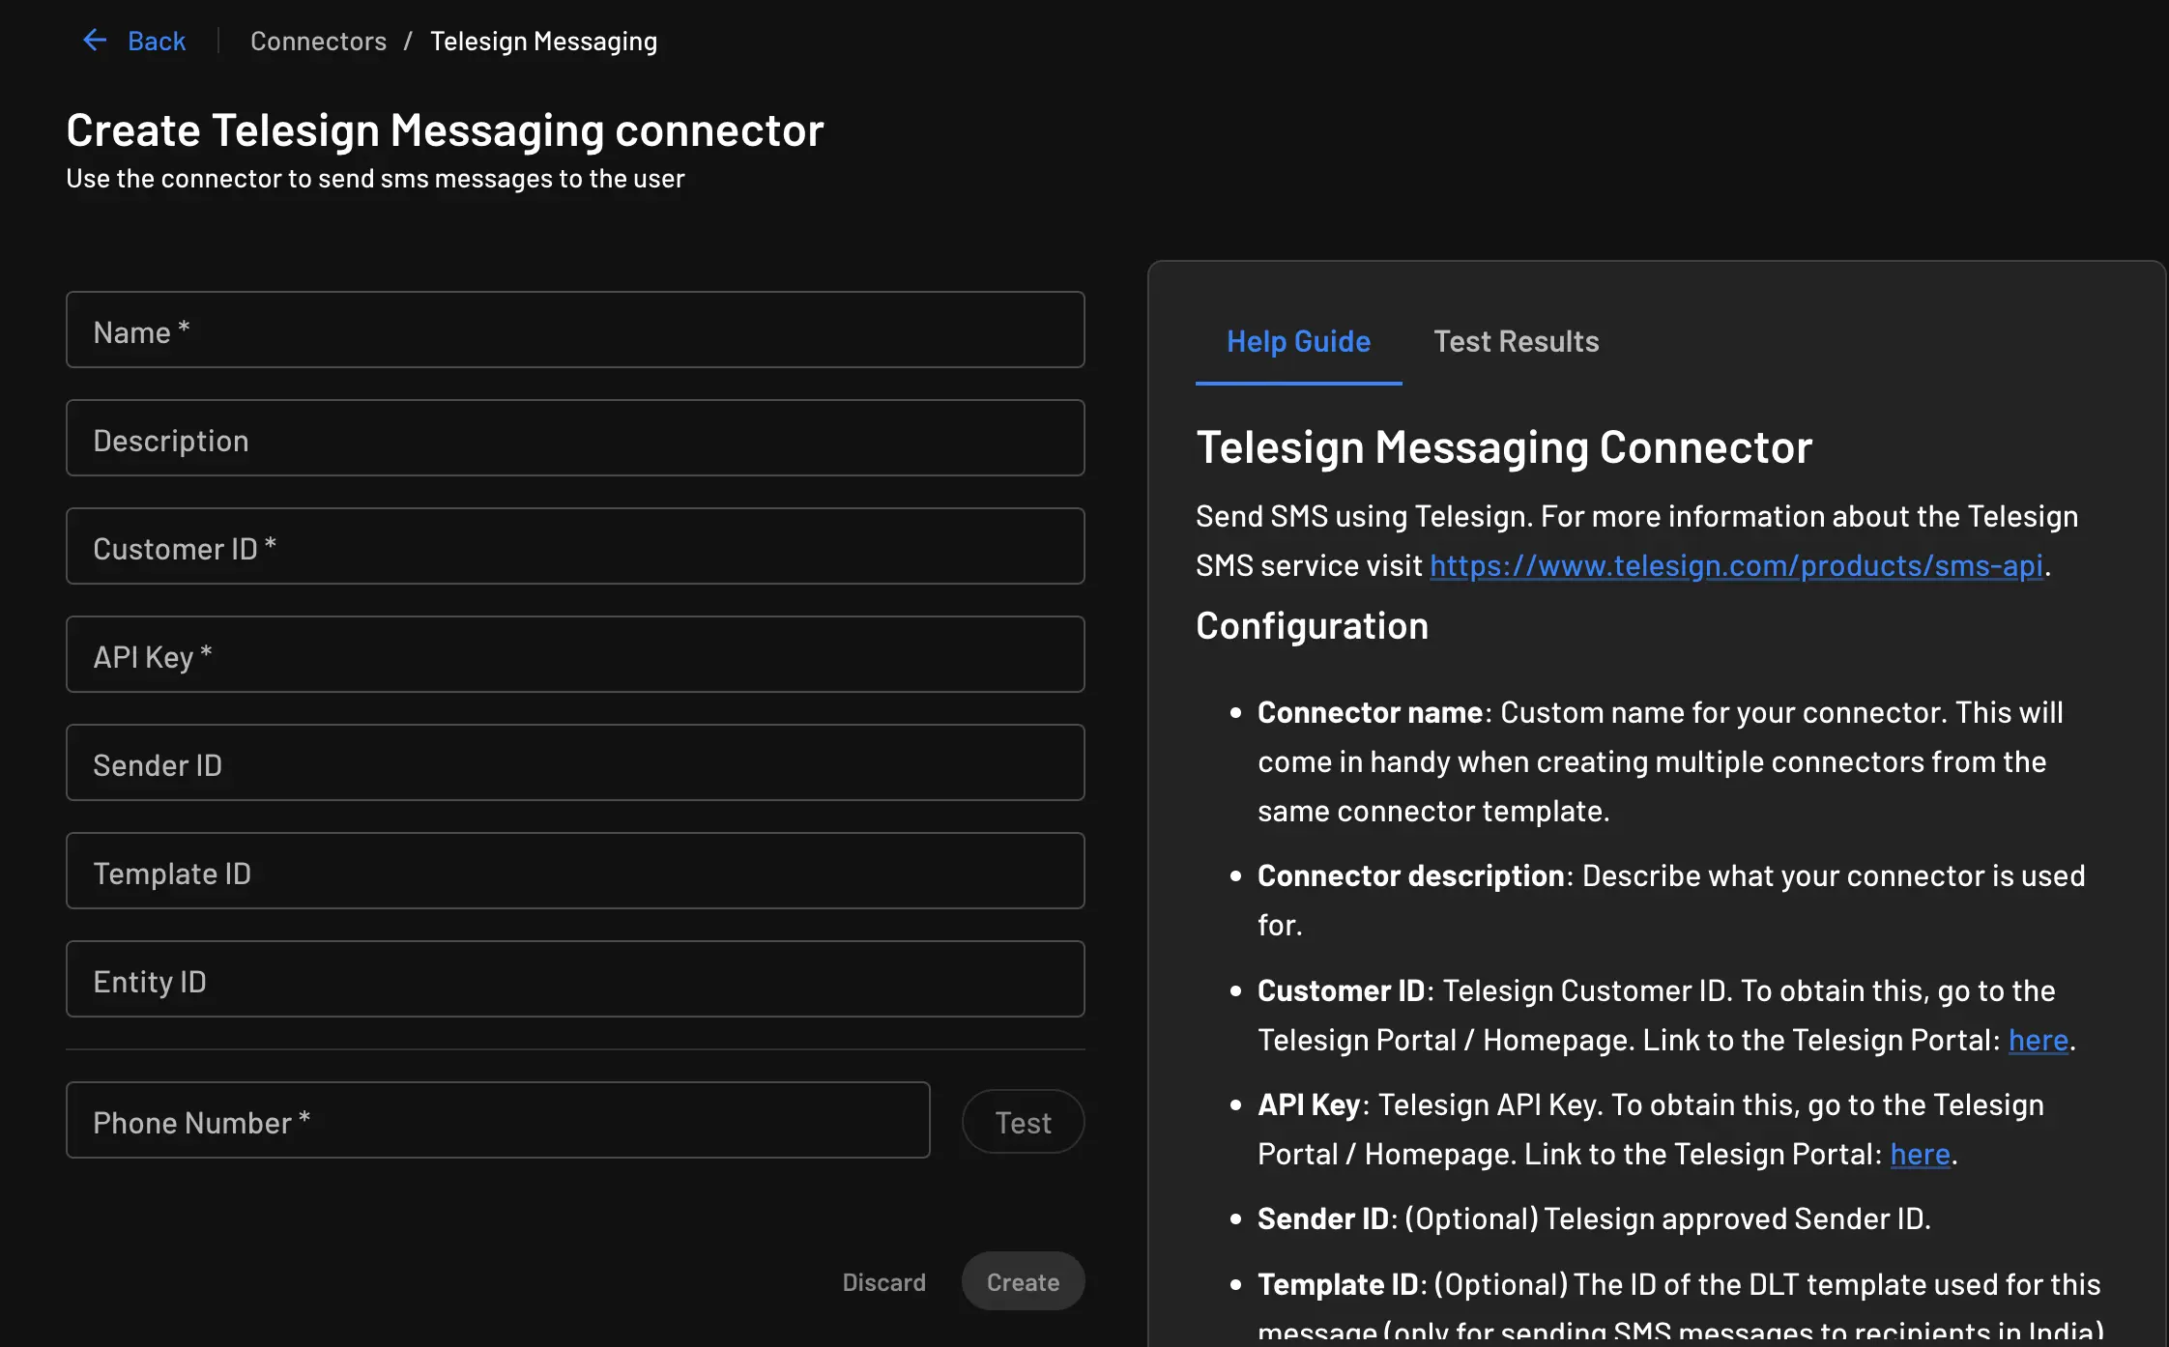Click the Back link at the top
Viewport: 2169px width, 1347px height.
pyautogui.click(x=156, y=41)
